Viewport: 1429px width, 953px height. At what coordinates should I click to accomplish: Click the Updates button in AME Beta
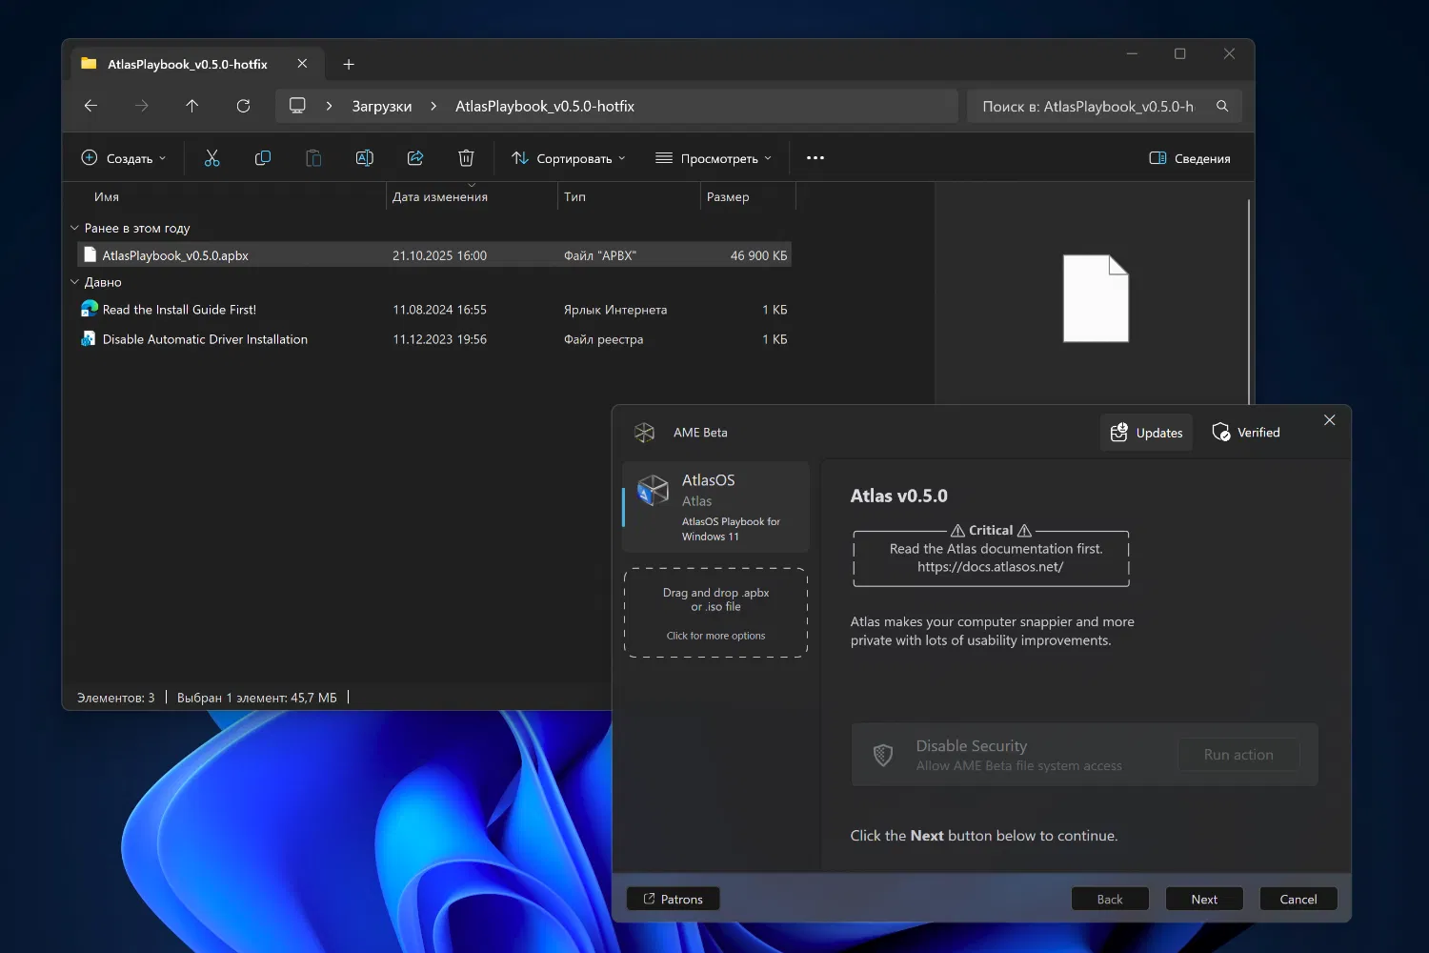pos(1146,433)
